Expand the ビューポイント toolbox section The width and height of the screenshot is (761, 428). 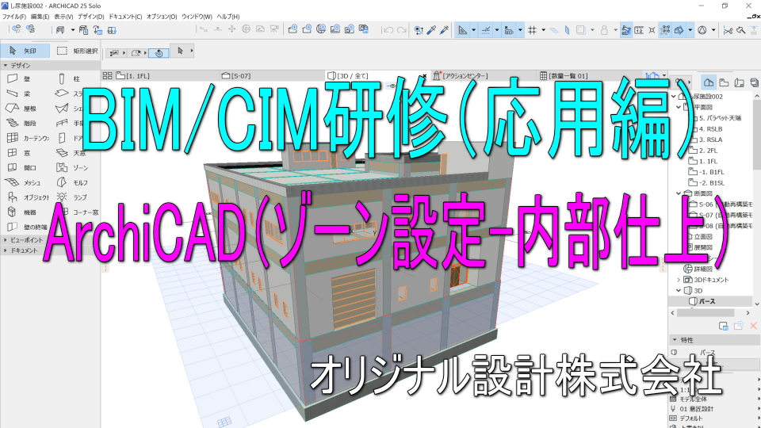point(6,239)
